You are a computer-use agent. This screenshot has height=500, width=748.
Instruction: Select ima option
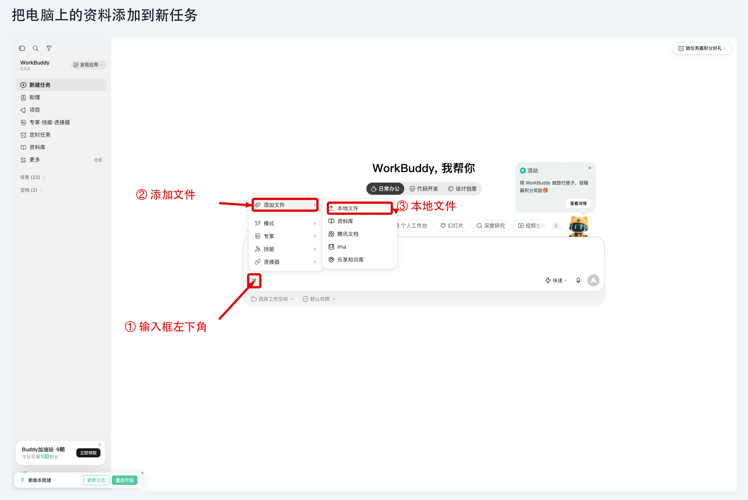tap(360, 247)
